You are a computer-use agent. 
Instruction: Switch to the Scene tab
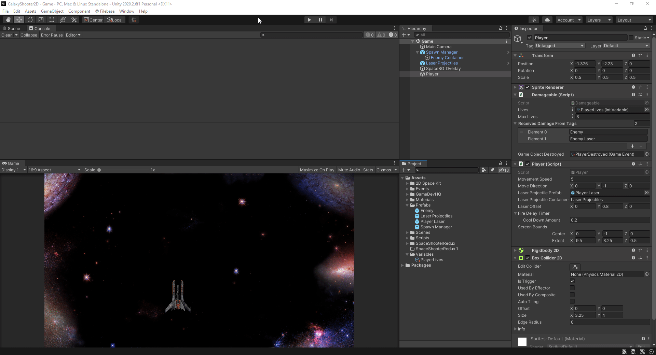pyautogui.click(x=11, y=28)
